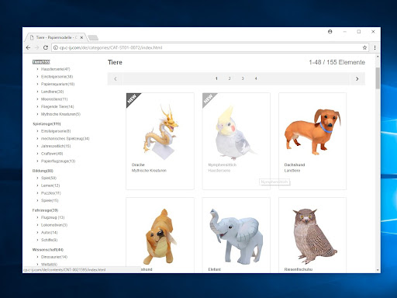Open the Chrome profile account icon
397x298 pixels.
point(330,32)
